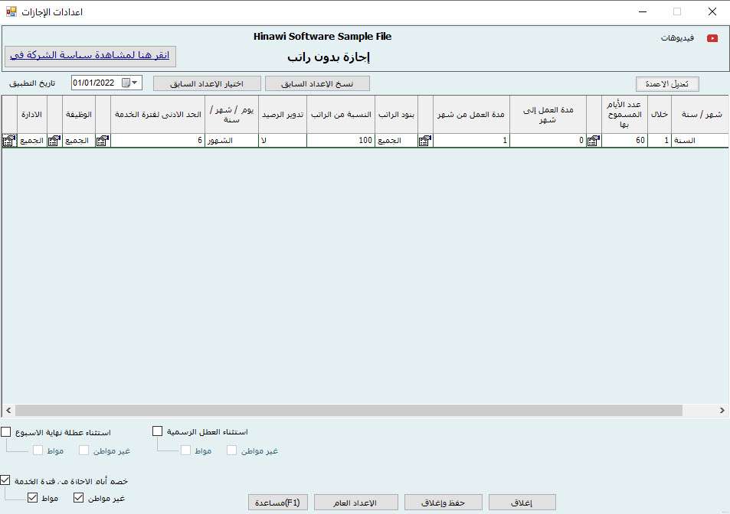Select the النسبة من الراتب column header
730x514 pixels.
coord(341,114)
